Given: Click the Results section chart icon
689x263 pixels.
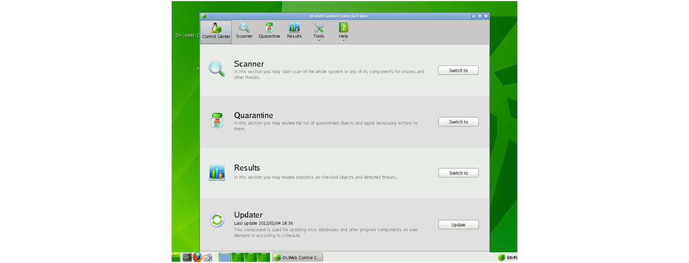Looking at the screenshot, I should (x=217, y=172).
